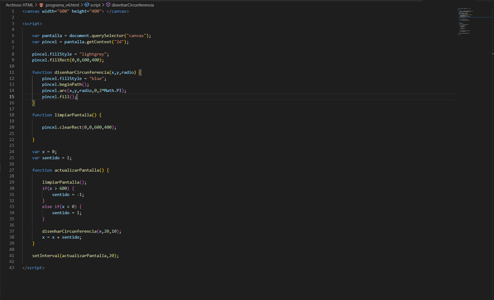
Task: Open the 'Archivos HTML' breadcrumb folder
Action: pos(19,5)
